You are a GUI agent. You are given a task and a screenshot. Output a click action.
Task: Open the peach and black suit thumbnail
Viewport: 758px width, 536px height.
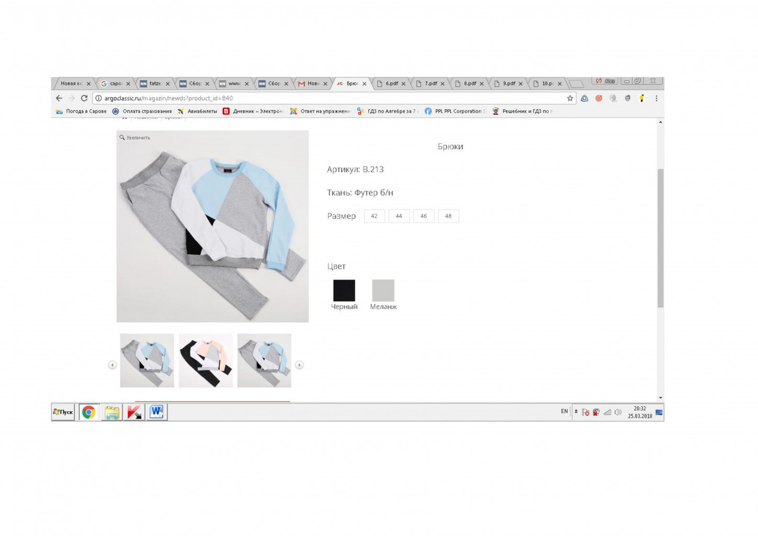[x=206, y=361]
